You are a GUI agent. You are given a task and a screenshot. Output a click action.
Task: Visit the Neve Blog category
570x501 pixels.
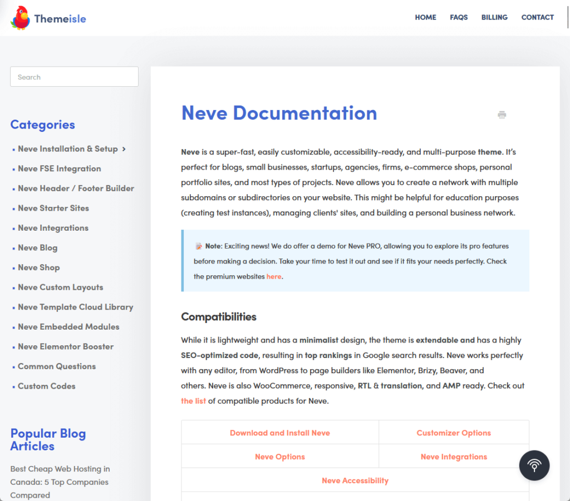click(38, 248)
